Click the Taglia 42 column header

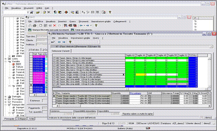point(130,55)
